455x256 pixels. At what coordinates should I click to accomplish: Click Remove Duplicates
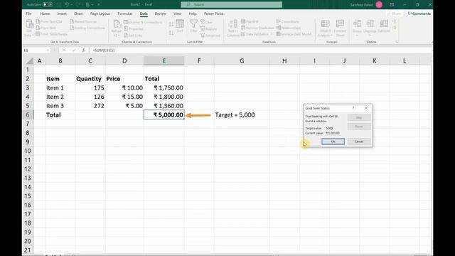tap(257, 28)
